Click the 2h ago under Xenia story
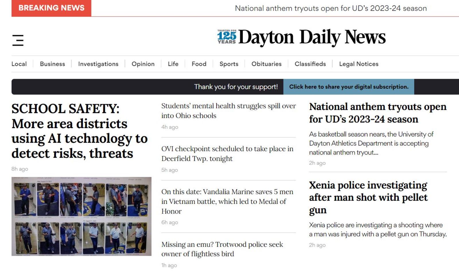 pyautogui.click(x=317, y=245)
